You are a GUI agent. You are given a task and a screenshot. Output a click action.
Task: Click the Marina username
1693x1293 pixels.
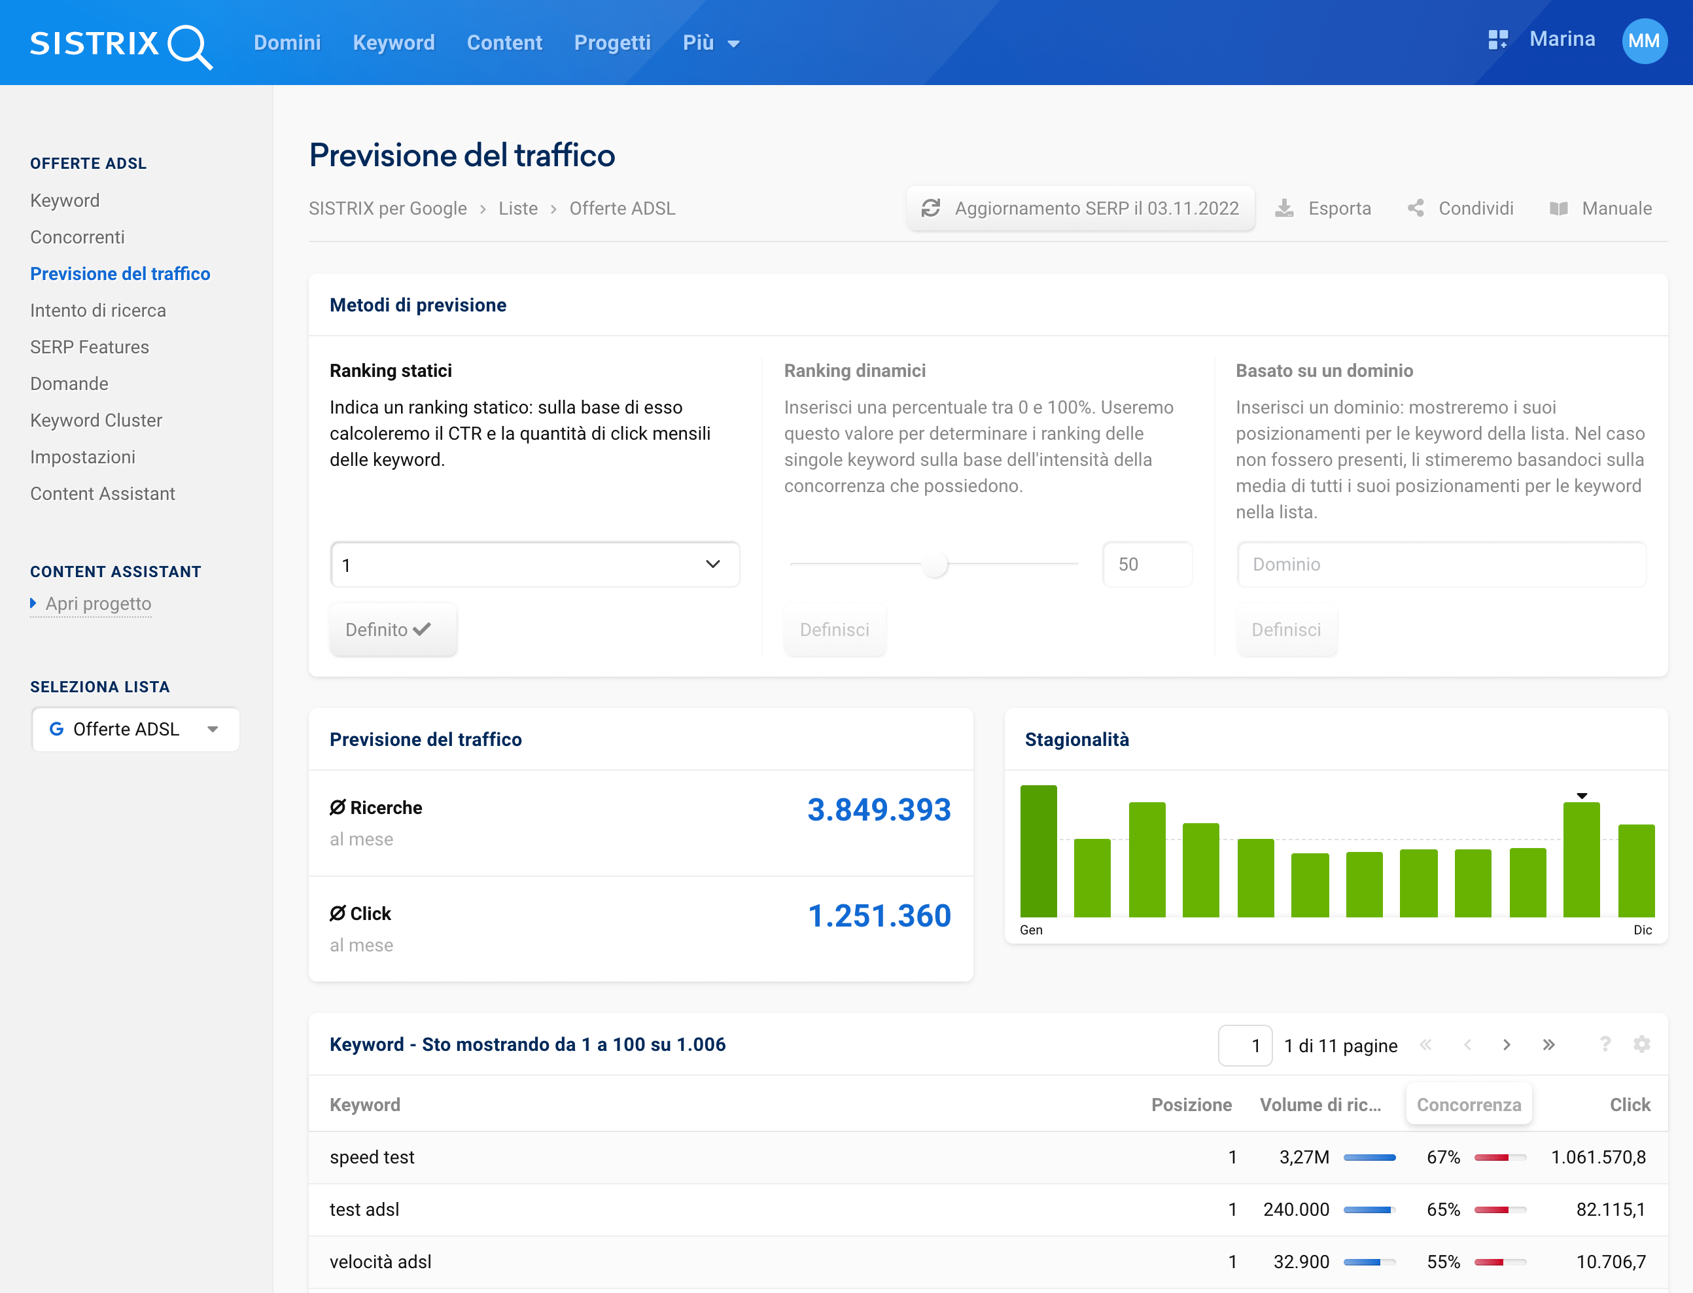1562,39
